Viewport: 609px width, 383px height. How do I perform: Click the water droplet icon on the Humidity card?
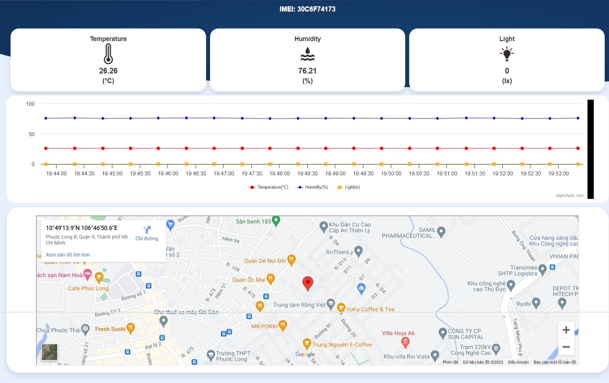coord(308,54)
